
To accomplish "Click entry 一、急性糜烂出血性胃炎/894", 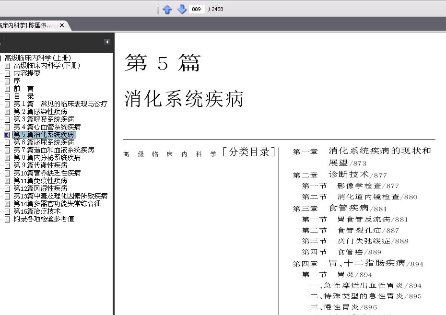I will 366,285.
